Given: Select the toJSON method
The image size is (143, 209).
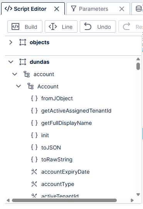Looking at the screenshot, I should [x=51, y=148].
